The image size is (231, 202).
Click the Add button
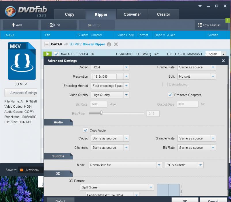pyautogui.click(x=17, y=25)
